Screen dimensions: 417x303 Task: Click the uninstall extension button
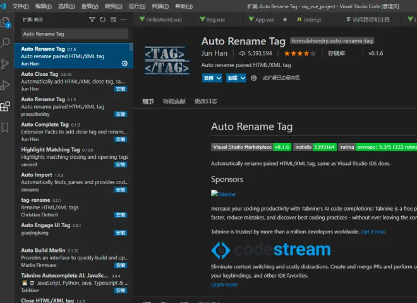click(233, 78)
